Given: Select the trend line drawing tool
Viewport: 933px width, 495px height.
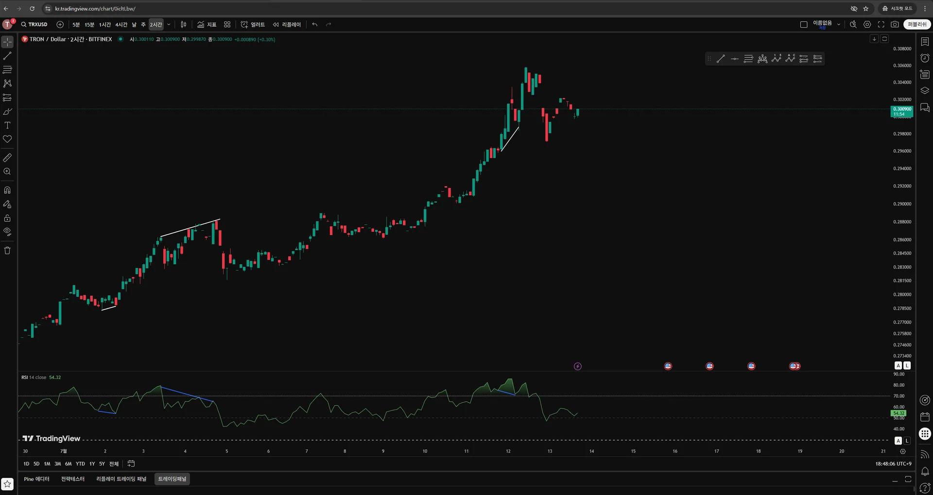Looking at the screenshot, I should click(x=7, y=56).
